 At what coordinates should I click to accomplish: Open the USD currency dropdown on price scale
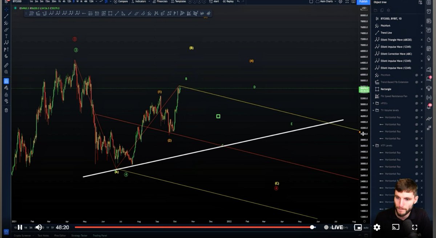[364, 8]
